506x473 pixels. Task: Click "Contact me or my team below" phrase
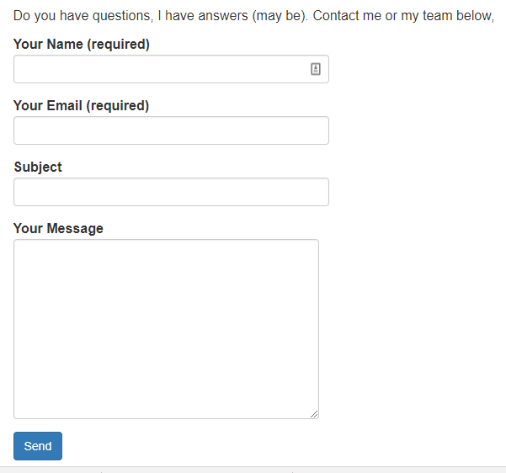(x=402, y=16)
